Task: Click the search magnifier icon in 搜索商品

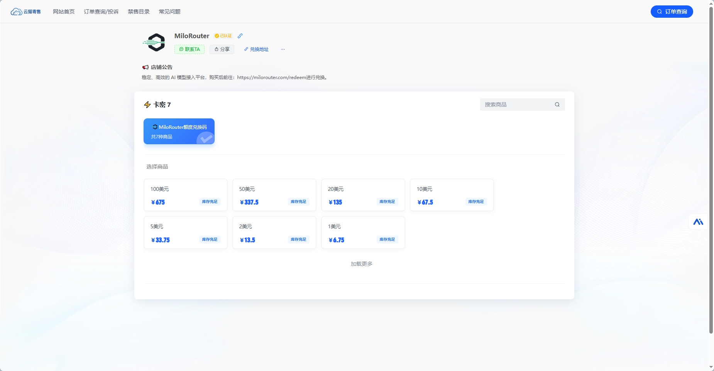Action: pos(557,105)
